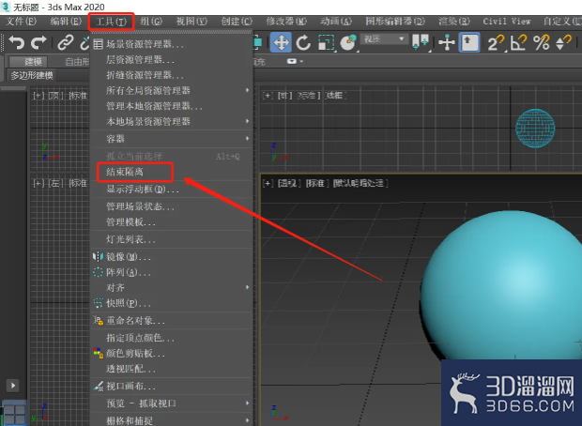
Task: Expand the 本地场景资源管理器 submenu
Action: point(172,121)
